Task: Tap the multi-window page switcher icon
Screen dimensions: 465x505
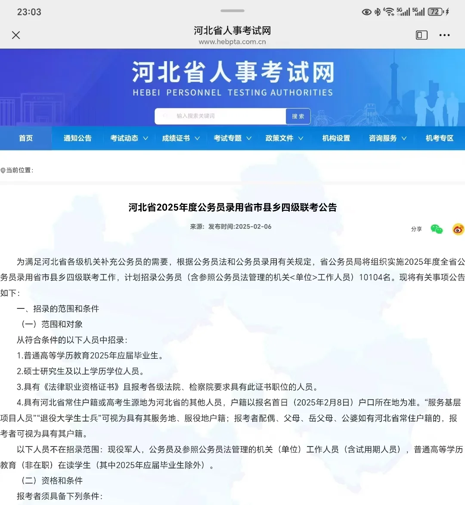Action: (421, 35)
